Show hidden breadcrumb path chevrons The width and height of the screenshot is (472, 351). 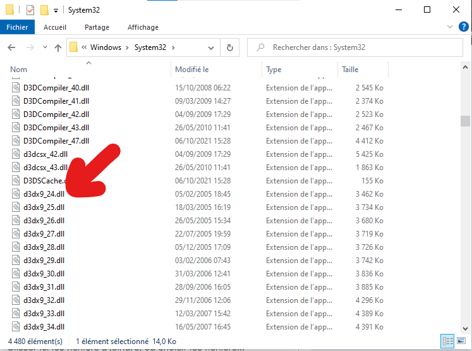point(84,47)
